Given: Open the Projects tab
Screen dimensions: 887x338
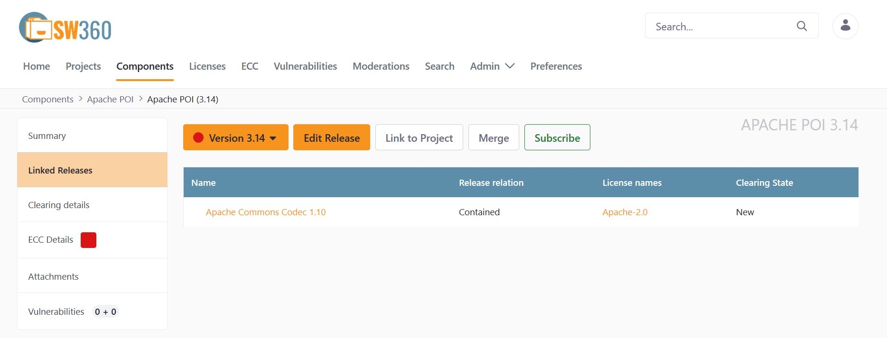Looking at the screenshot, I should tap(83, 66).
